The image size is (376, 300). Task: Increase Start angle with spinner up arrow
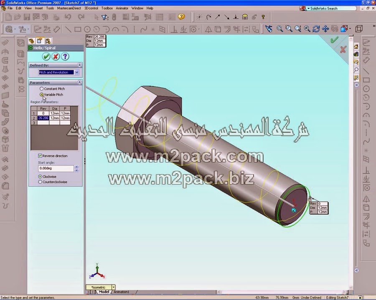(x=76, y=167)
